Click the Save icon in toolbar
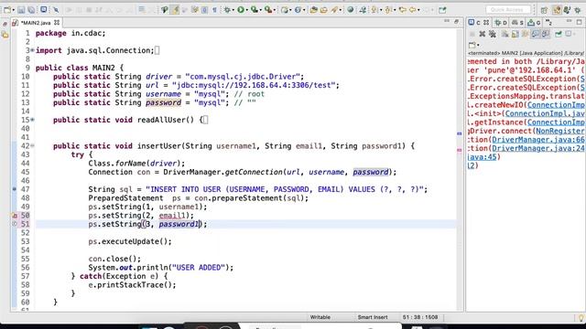Screen dimensions: 586x329 pos(21,10)
